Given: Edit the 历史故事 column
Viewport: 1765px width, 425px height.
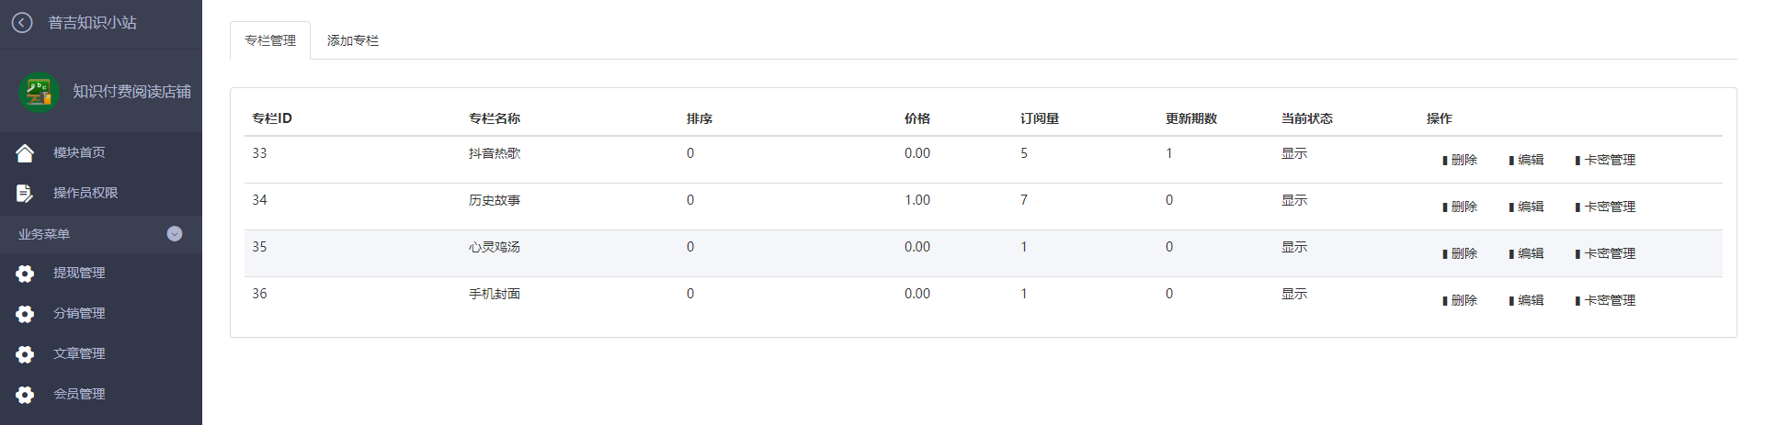Looking at the screenshot, I should [x=1526, y=207].
